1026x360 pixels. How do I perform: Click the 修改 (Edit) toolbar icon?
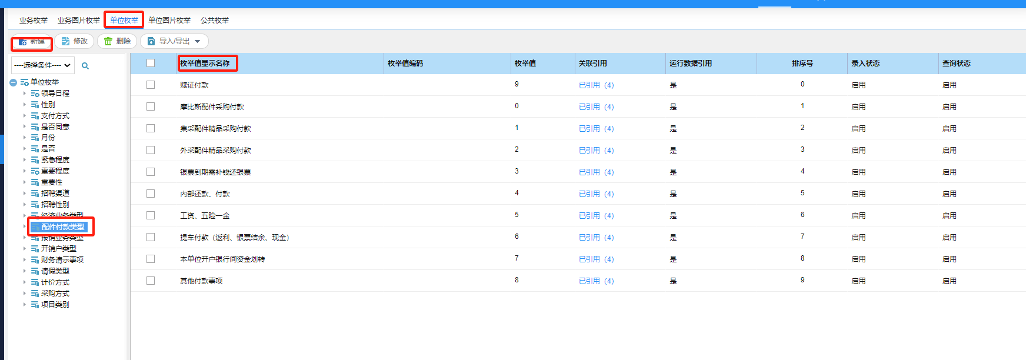(65, 41)
